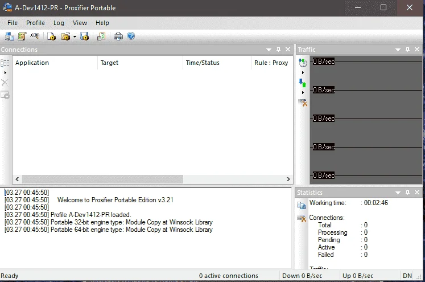Click the Proxifier app icon in title bar
Viewport: 425px width, 282px height.
coord(7,7)
